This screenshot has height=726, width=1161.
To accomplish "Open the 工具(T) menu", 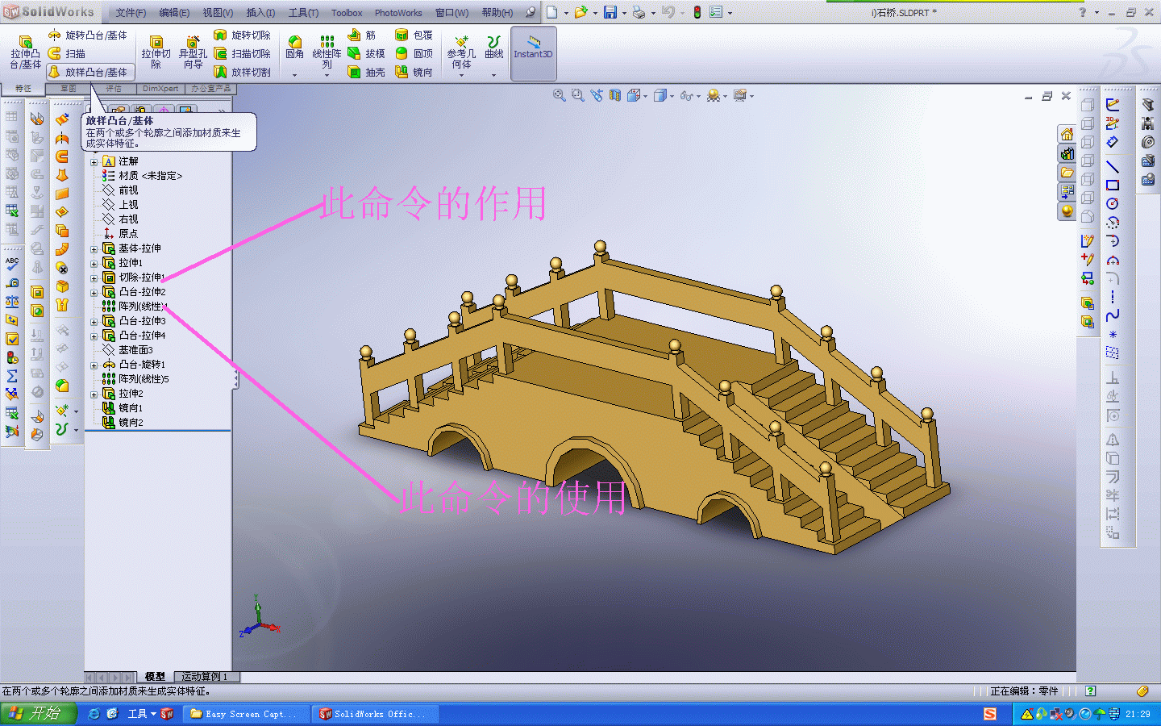I will (303, 13).
